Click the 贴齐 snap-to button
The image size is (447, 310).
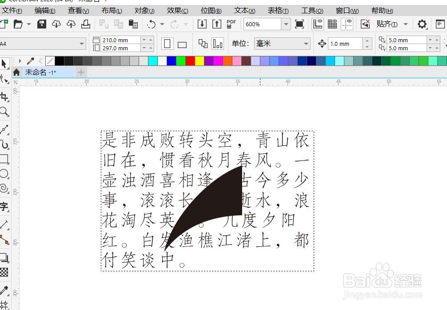(387, 24)
